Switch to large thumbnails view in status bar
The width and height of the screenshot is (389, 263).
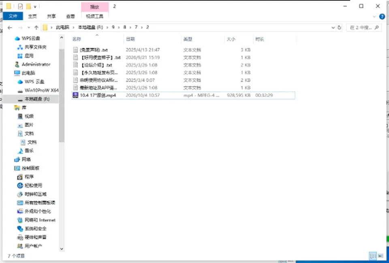380,256
